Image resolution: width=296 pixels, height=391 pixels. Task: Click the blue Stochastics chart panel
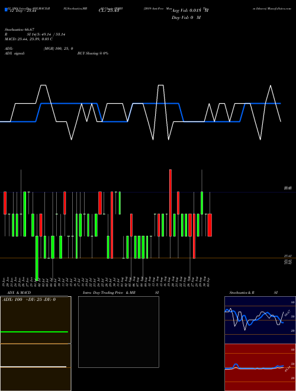click(x=260, y=320)
